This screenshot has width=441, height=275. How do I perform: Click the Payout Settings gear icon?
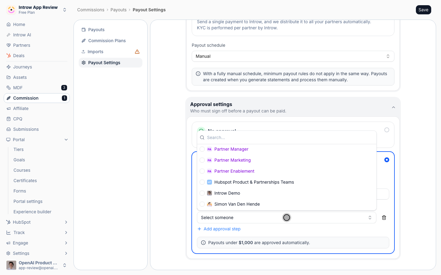(84, 63)
